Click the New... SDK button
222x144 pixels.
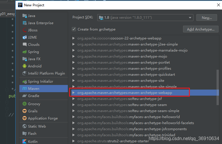click(207, 18)
